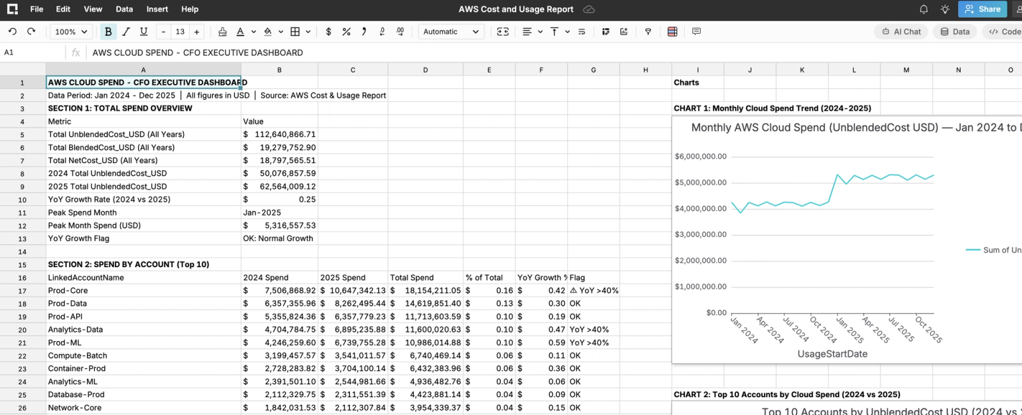Image resolution: width=1022 pixels, height=415 pixels.
Task: Select cell 'Jan-2025' peak spend month
Action: [279, 212]
